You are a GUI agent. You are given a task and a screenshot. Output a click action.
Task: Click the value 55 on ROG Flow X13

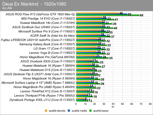pos(129,14)
